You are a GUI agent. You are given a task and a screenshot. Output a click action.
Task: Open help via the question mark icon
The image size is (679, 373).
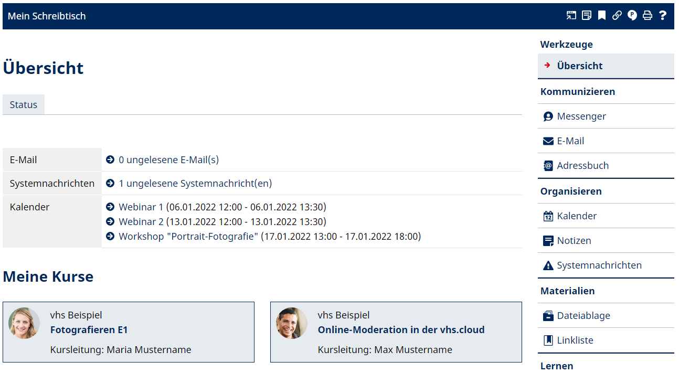point(663,16)
